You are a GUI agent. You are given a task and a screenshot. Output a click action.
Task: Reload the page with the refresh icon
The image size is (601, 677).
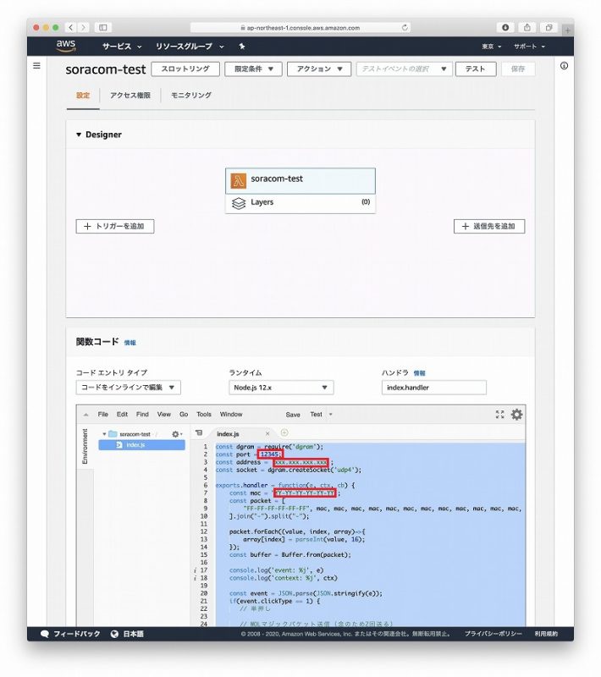(x=405, y=28)
